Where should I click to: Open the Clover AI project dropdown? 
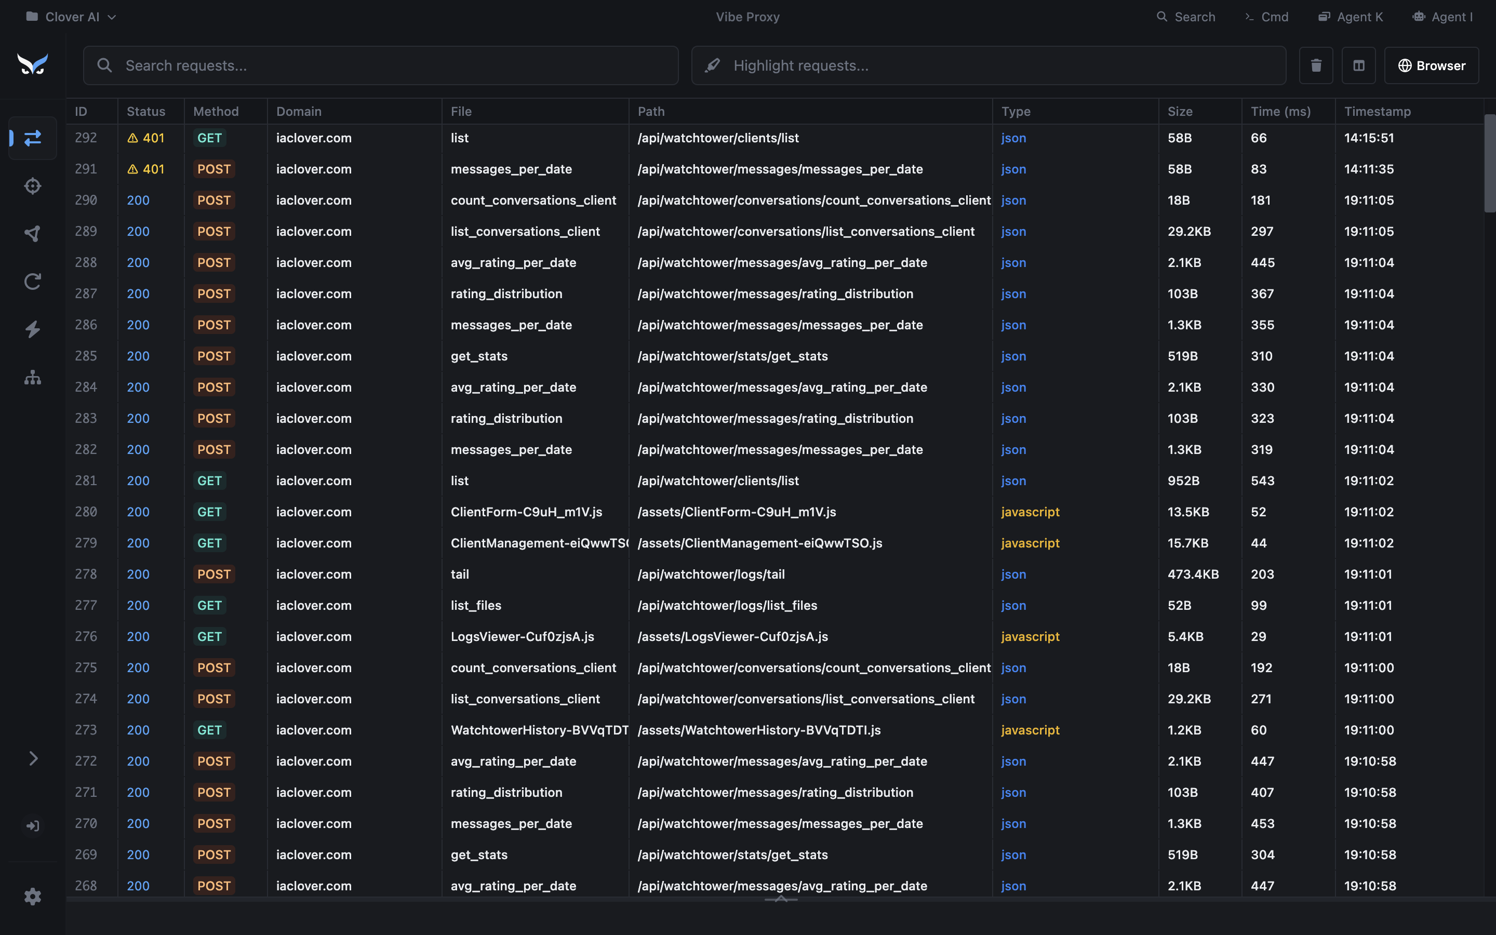click(x=71, y=17)
